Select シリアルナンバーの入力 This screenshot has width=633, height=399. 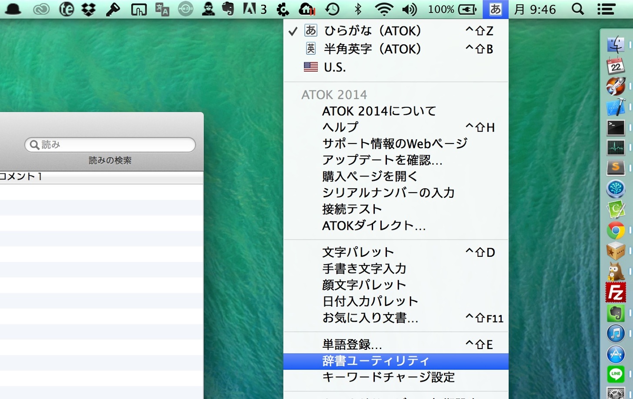click(x=396, y=193)
